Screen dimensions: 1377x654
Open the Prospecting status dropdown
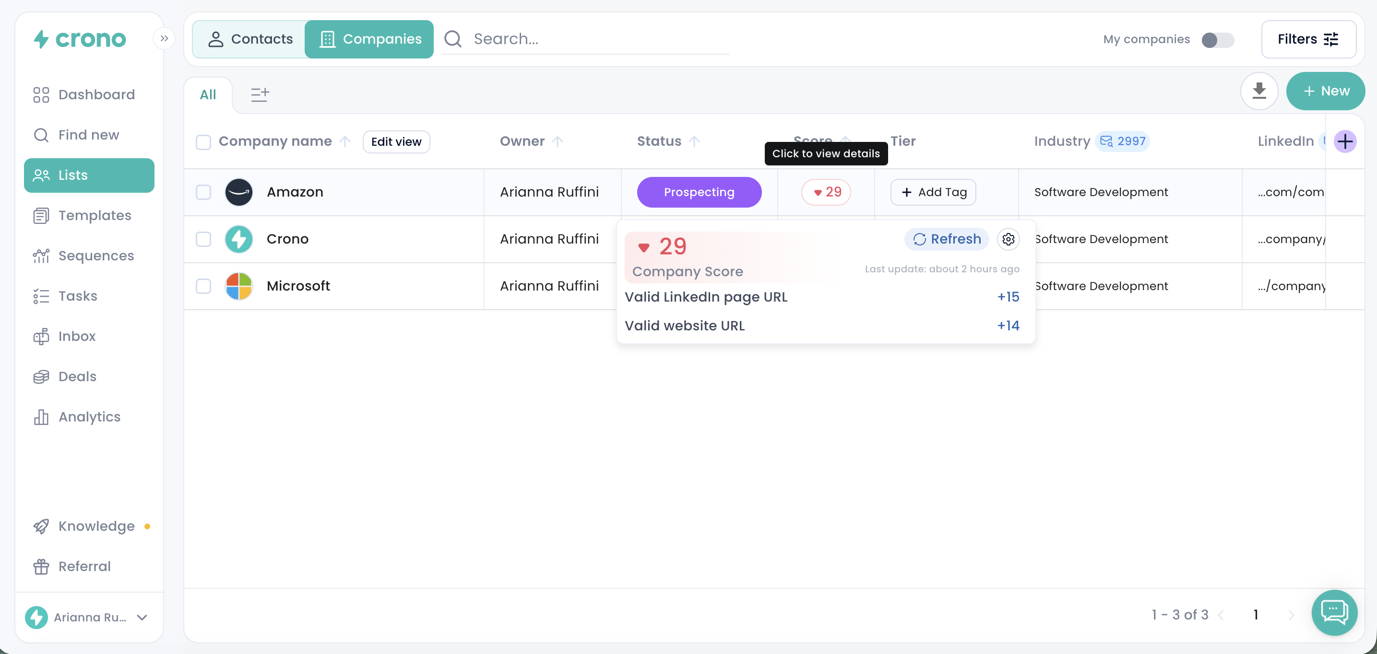point(699,192)
